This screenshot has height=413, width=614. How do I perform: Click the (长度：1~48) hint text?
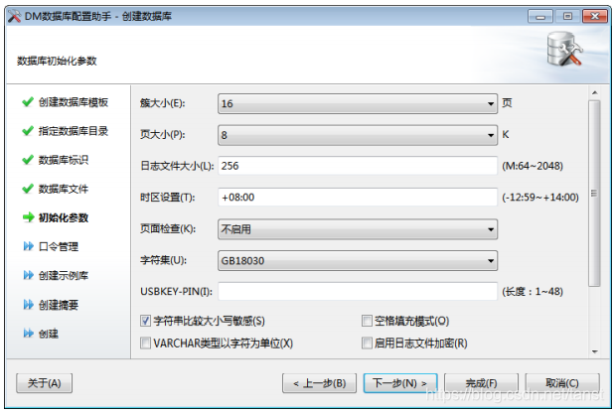pos(533,292)
